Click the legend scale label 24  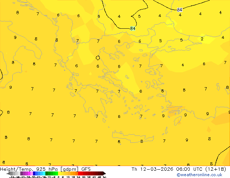pyautogui.click(x=78, y=177)
